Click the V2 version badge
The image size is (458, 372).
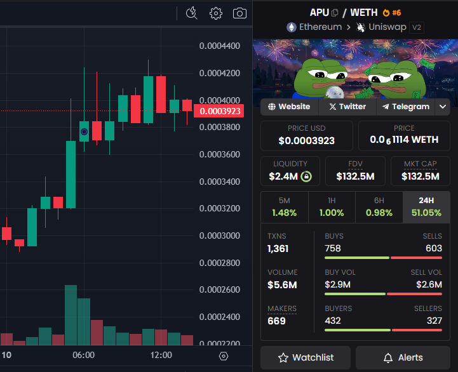tap(417, 27)
